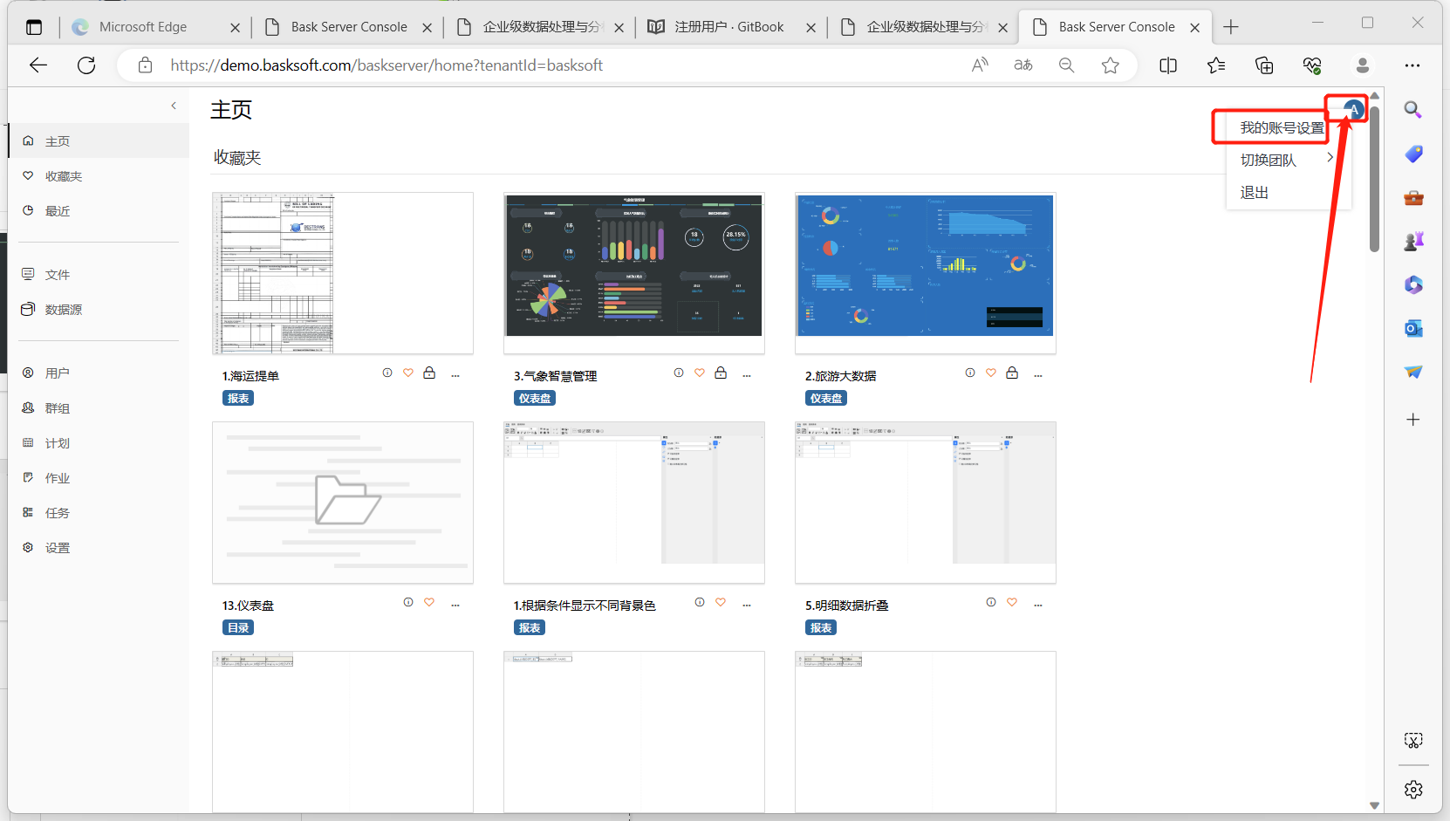Open Edge split screen button
1450x821 pixels.
(1168, 65)
